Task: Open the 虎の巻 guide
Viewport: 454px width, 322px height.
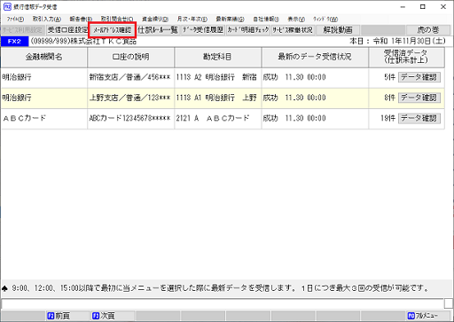Action: coord(428,30)
